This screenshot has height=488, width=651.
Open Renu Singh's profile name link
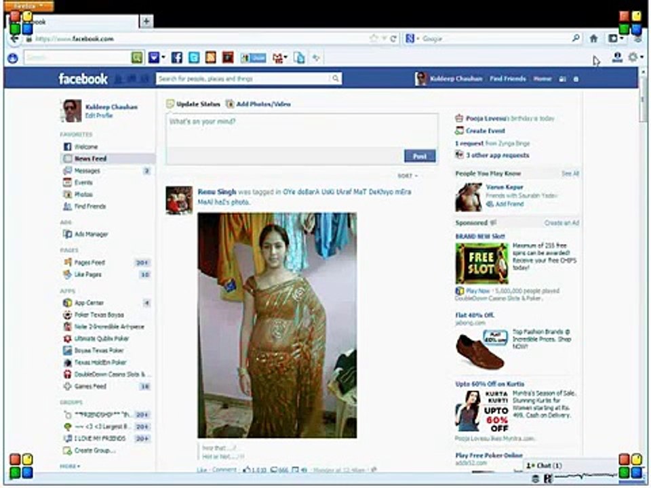tap(217, 192)
